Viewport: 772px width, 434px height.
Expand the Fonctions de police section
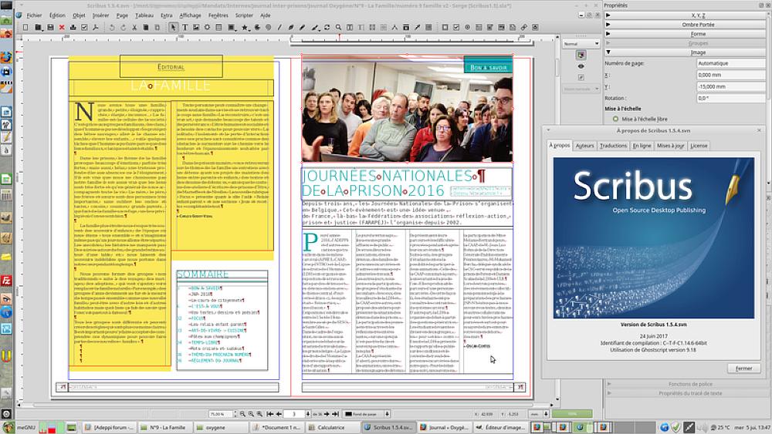pyautogui.click(x=686, y=384)
